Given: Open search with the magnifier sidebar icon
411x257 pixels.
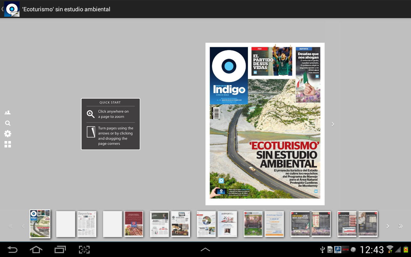Looking at the screenshot, I should [8, 123].
